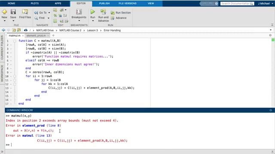
Task: Click the decrease indent icon
Action: 67,21
